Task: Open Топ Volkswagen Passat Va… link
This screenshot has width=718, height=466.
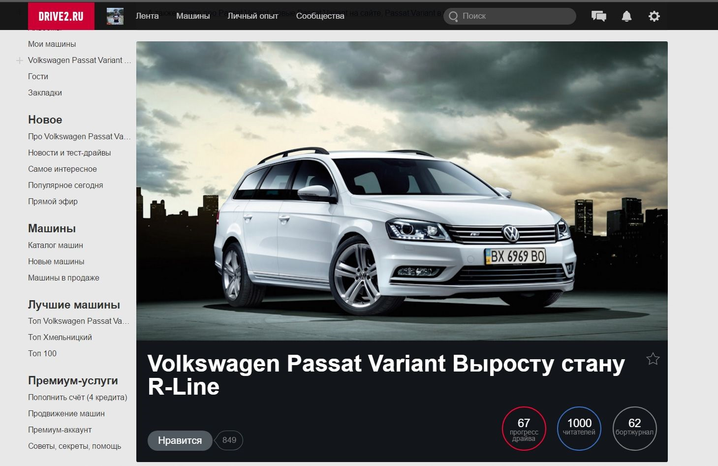Action: coord(79,321)
